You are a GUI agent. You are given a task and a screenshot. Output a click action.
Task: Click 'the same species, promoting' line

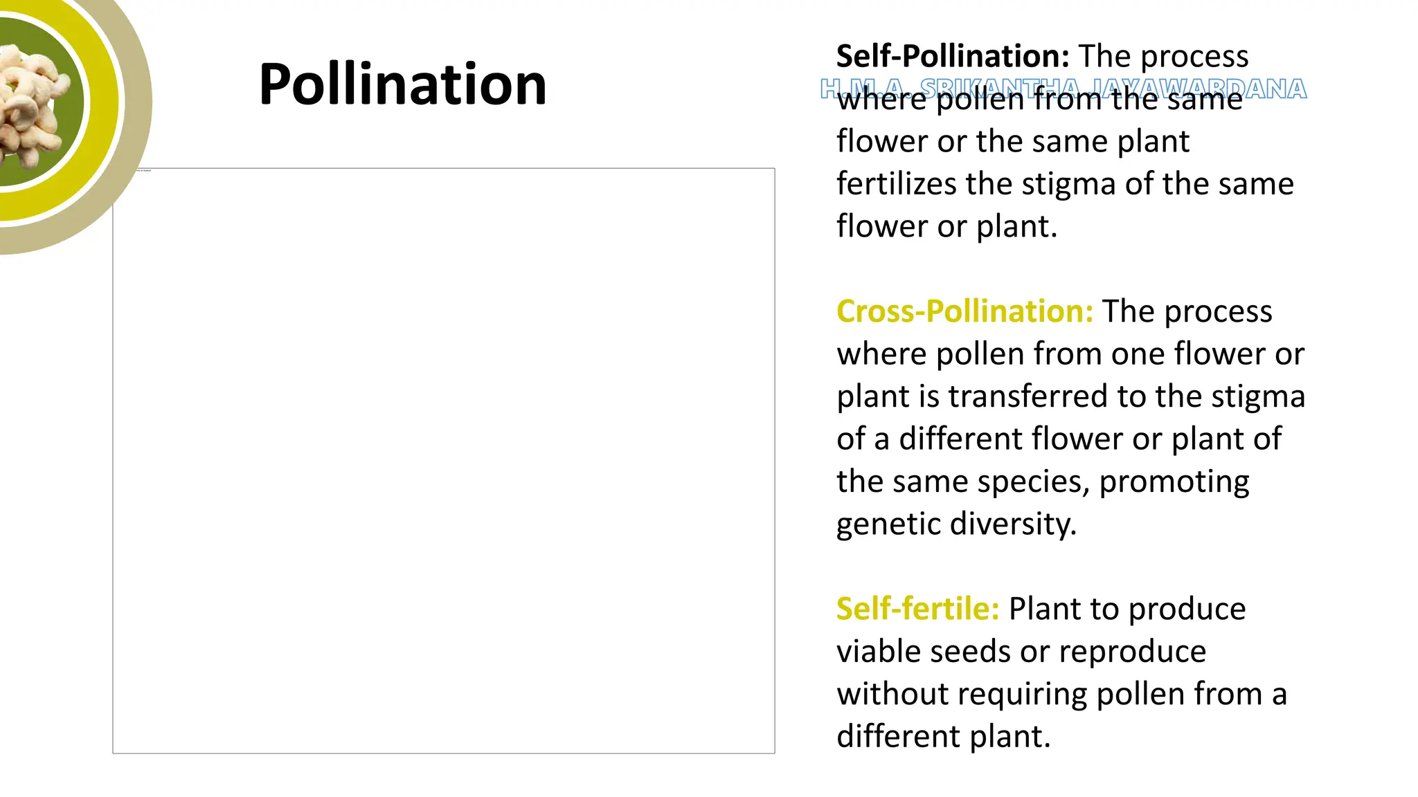click(1042, 482)
